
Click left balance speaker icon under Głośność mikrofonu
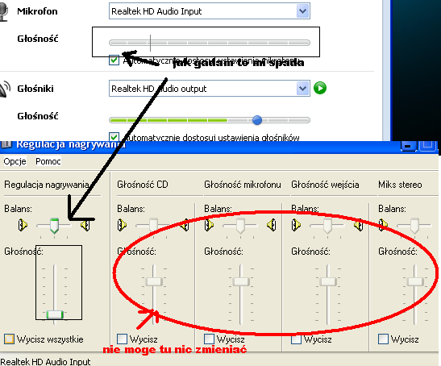[x=209, y=225]
